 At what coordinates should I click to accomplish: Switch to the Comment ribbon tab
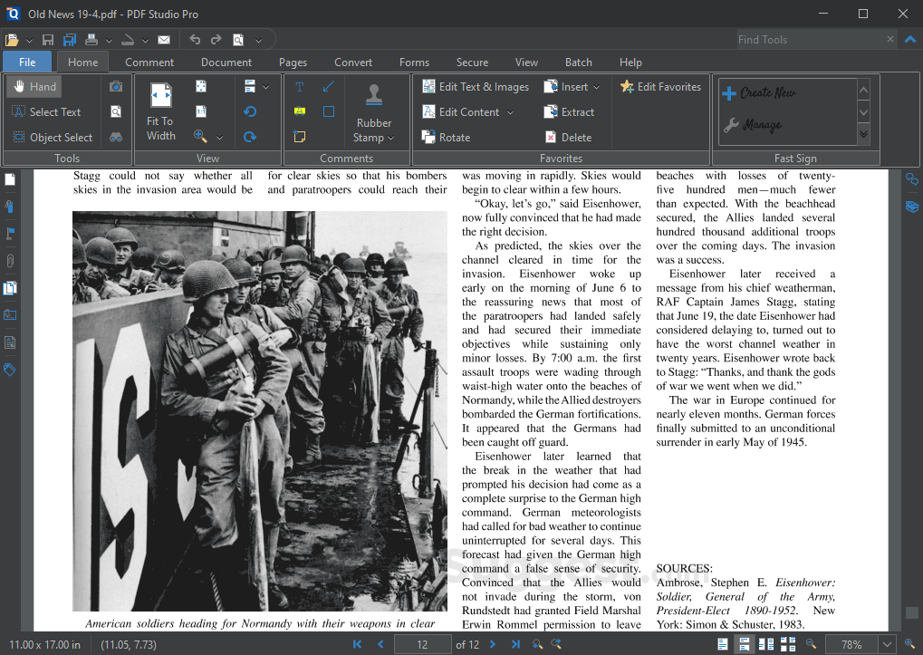[149, 62]
